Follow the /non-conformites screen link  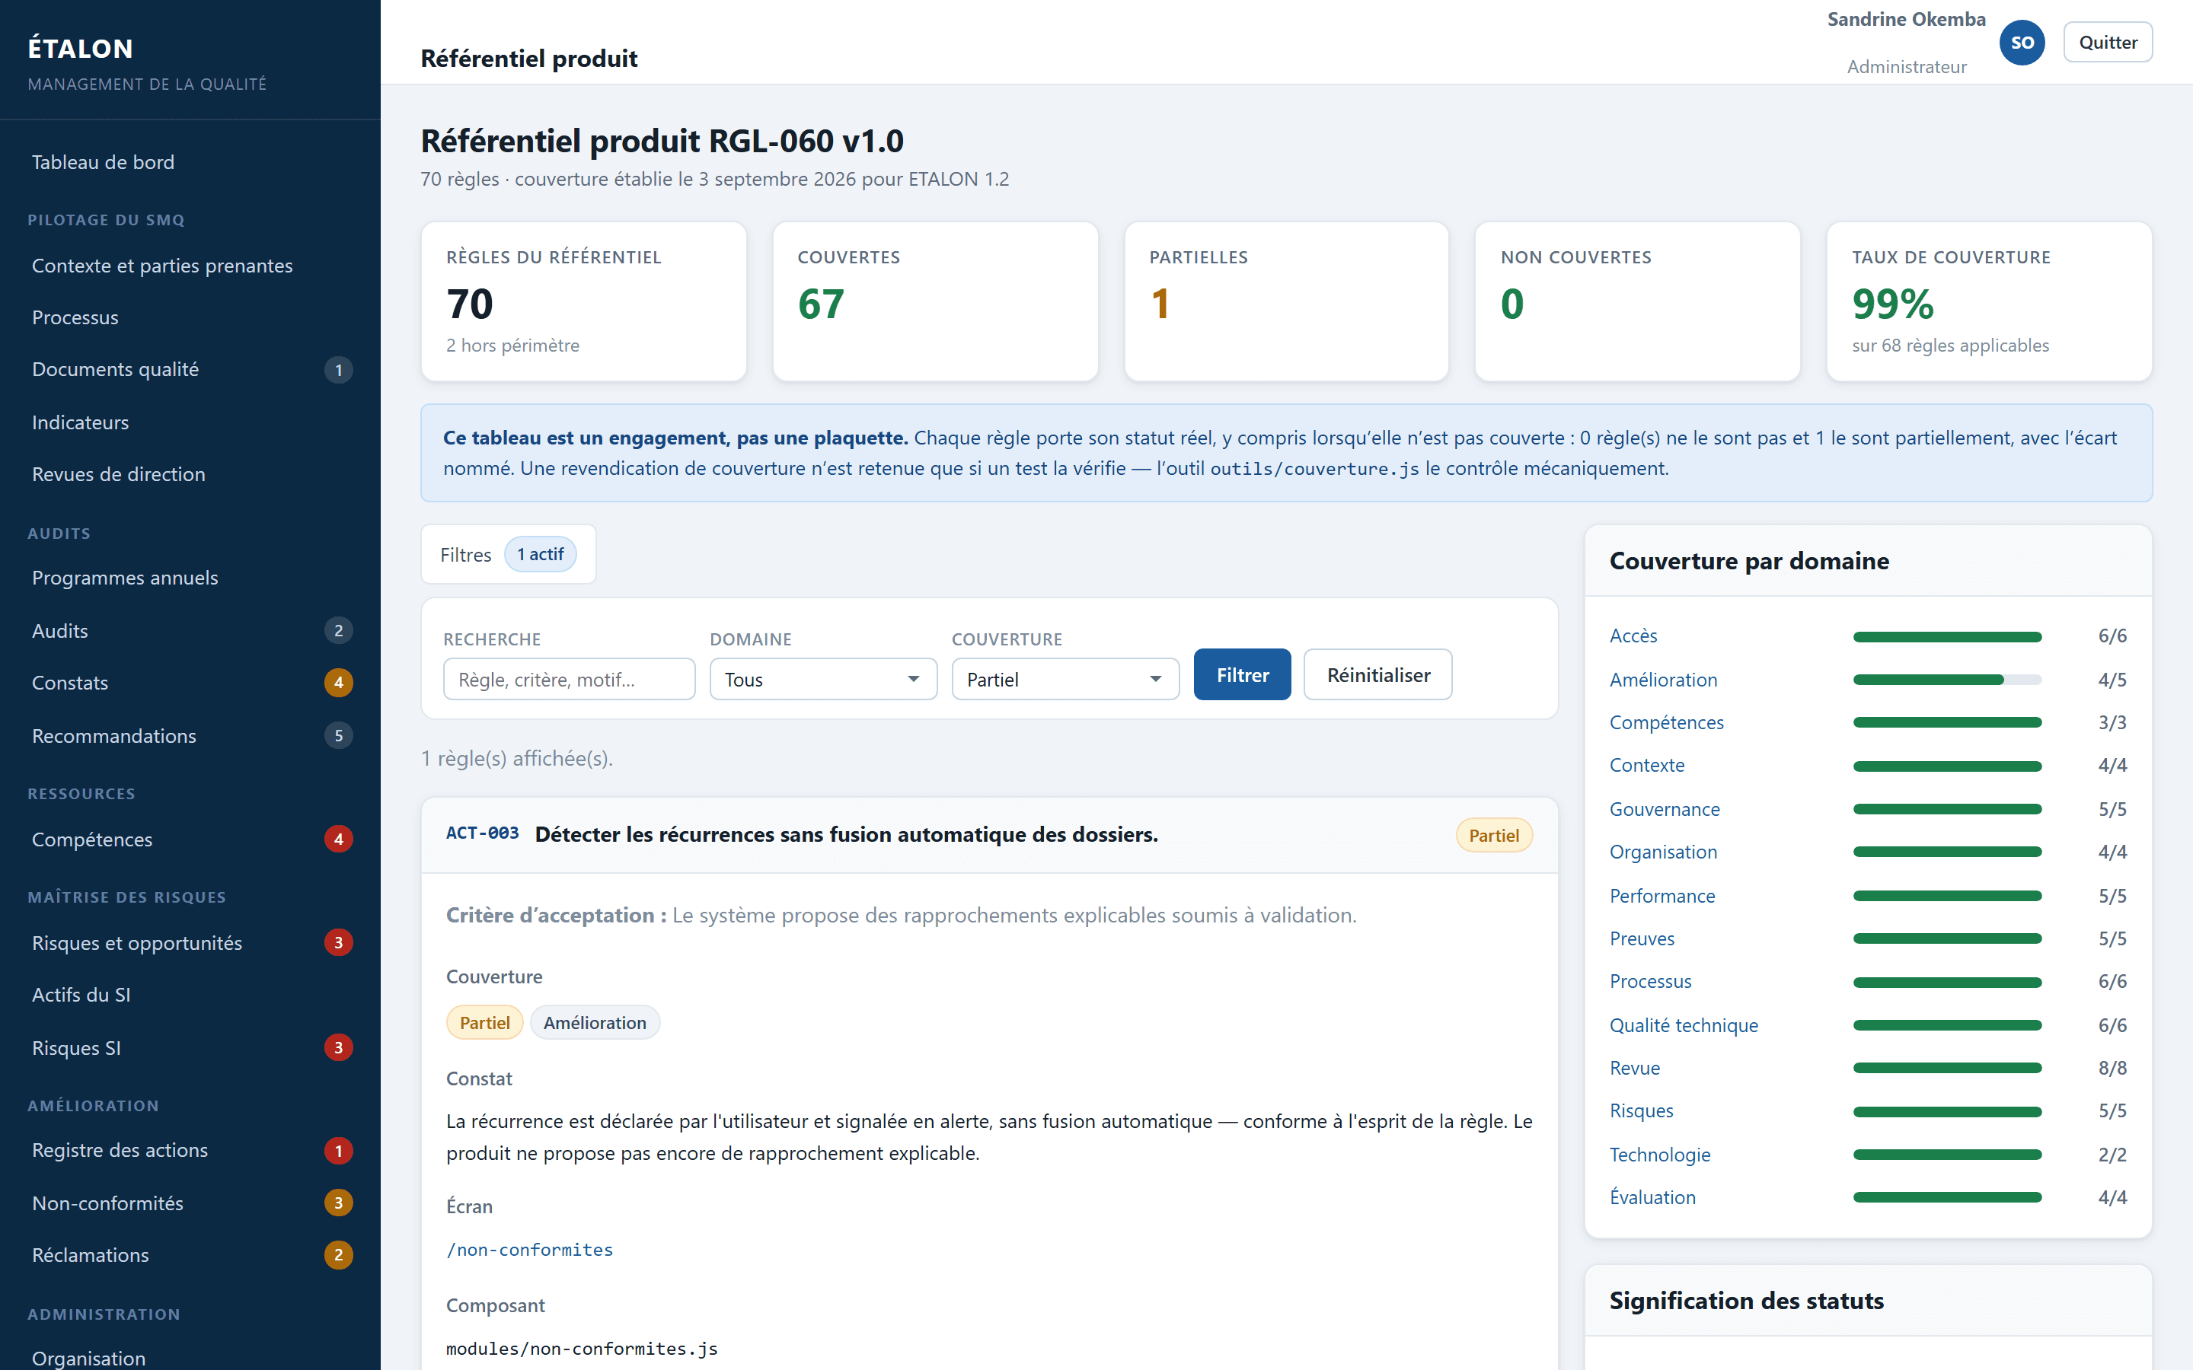(x=529, y=1250)
